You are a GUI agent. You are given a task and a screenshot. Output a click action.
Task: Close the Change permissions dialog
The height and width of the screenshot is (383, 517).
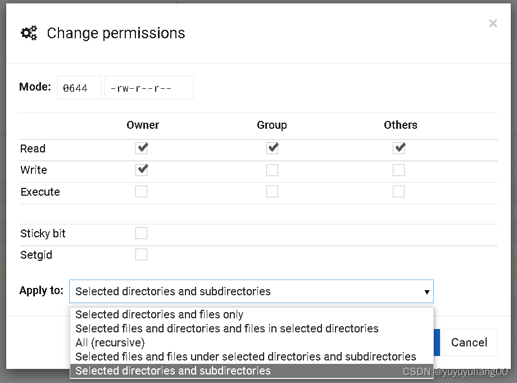pos(493,24)
